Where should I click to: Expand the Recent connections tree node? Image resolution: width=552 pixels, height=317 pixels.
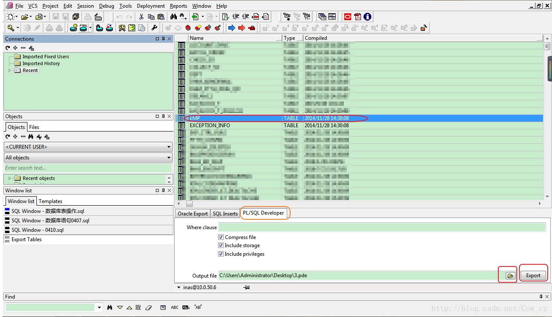(10, 70)
